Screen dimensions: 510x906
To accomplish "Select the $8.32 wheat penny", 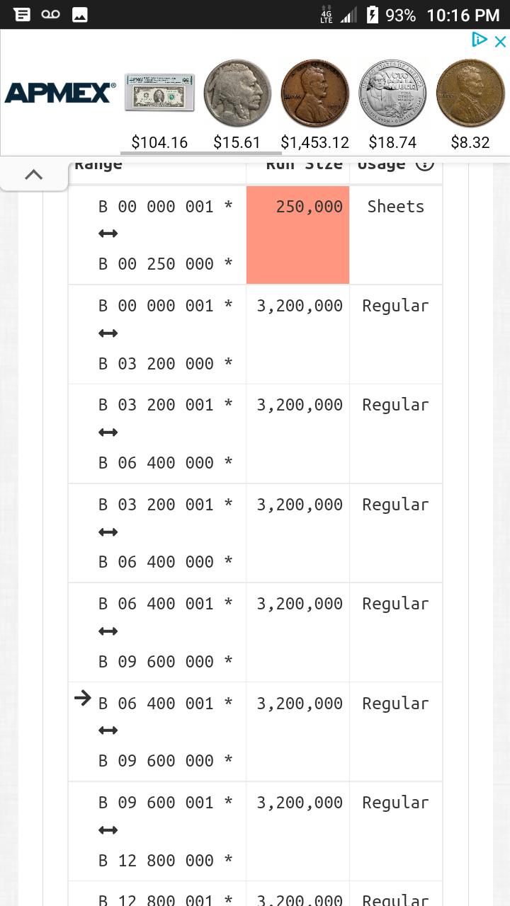I will [x=471, y=93].
